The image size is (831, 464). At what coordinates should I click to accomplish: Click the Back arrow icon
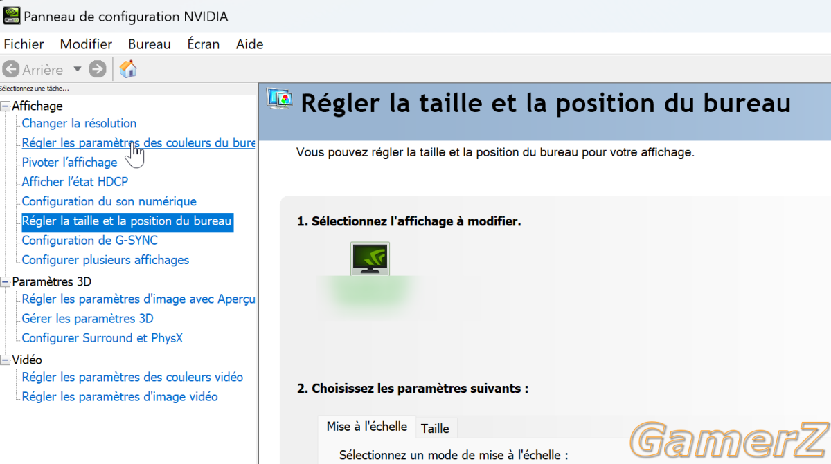[x=10, y=69]
